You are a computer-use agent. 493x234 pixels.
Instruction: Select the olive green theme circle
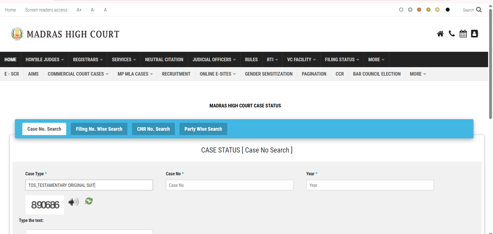428,10
